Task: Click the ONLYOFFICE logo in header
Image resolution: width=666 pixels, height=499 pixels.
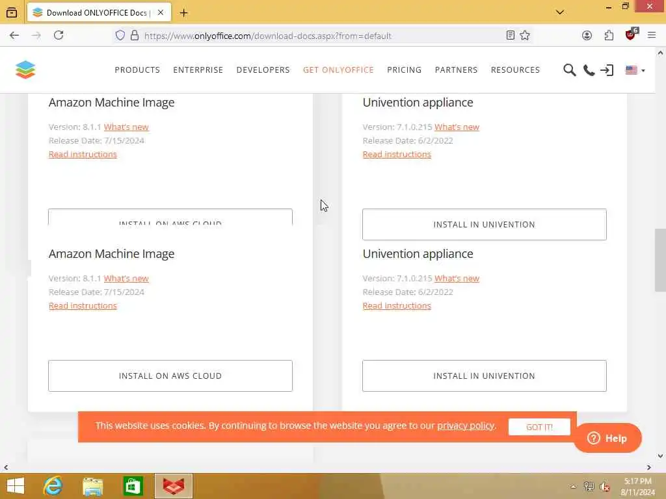Action: [x=25, y=70]
